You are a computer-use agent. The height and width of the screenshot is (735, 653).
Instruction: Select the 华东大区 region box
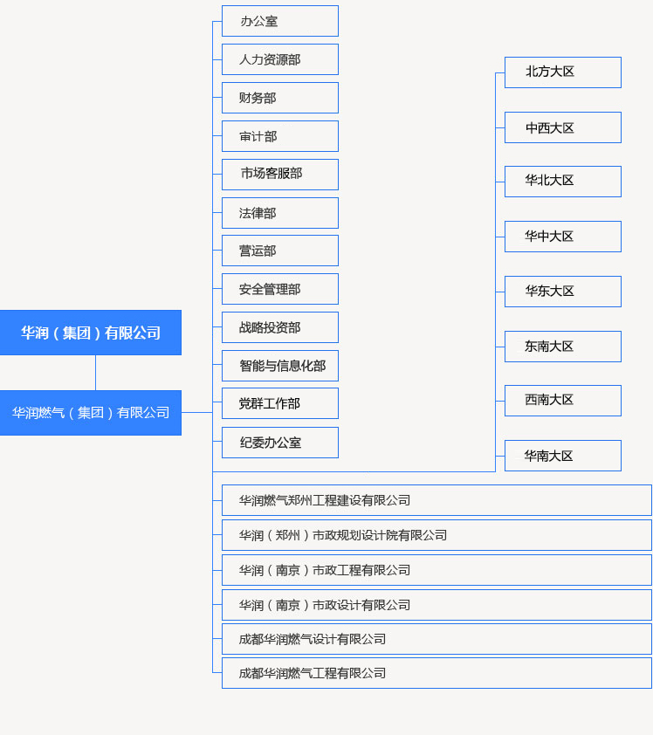(563, 292)
